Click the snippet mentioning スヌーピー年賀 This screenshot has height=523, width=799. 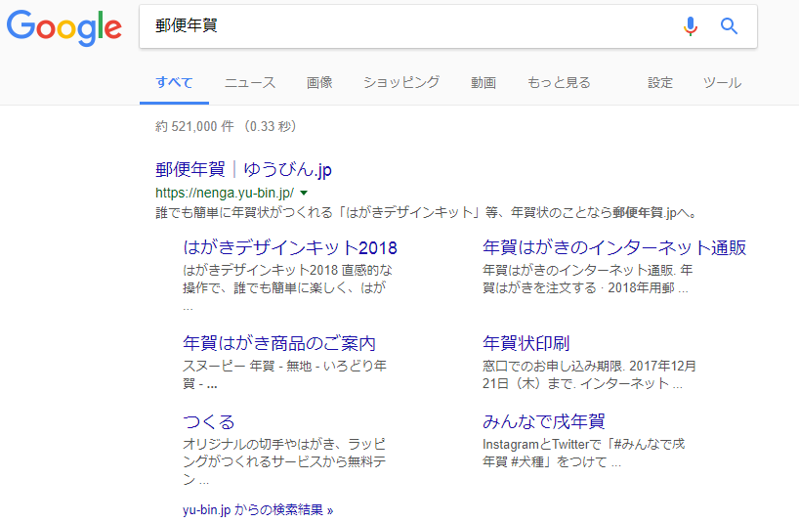284,374
